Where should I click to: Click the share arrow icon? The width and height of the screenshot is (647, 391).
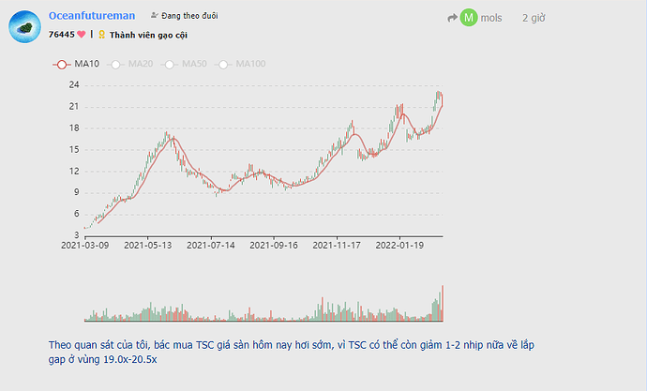[x=453, y=18]
